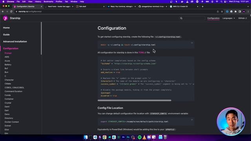Click the Configuration link in top nav
Screen dimensions: 251x141
tap(213, 18)
